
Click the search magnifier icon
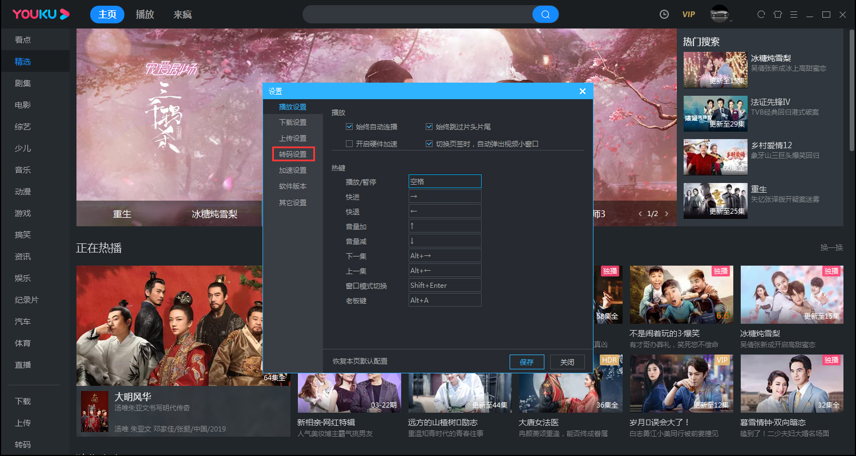coord(545,14)
